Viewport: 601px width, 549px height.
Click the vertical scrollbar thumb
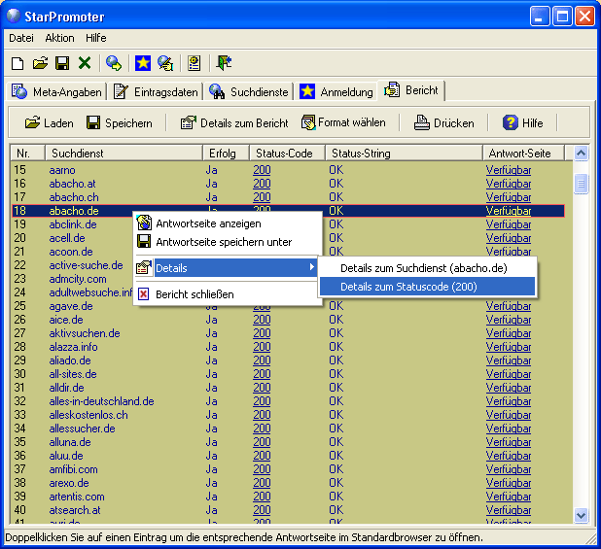click(x=582, y=185)
